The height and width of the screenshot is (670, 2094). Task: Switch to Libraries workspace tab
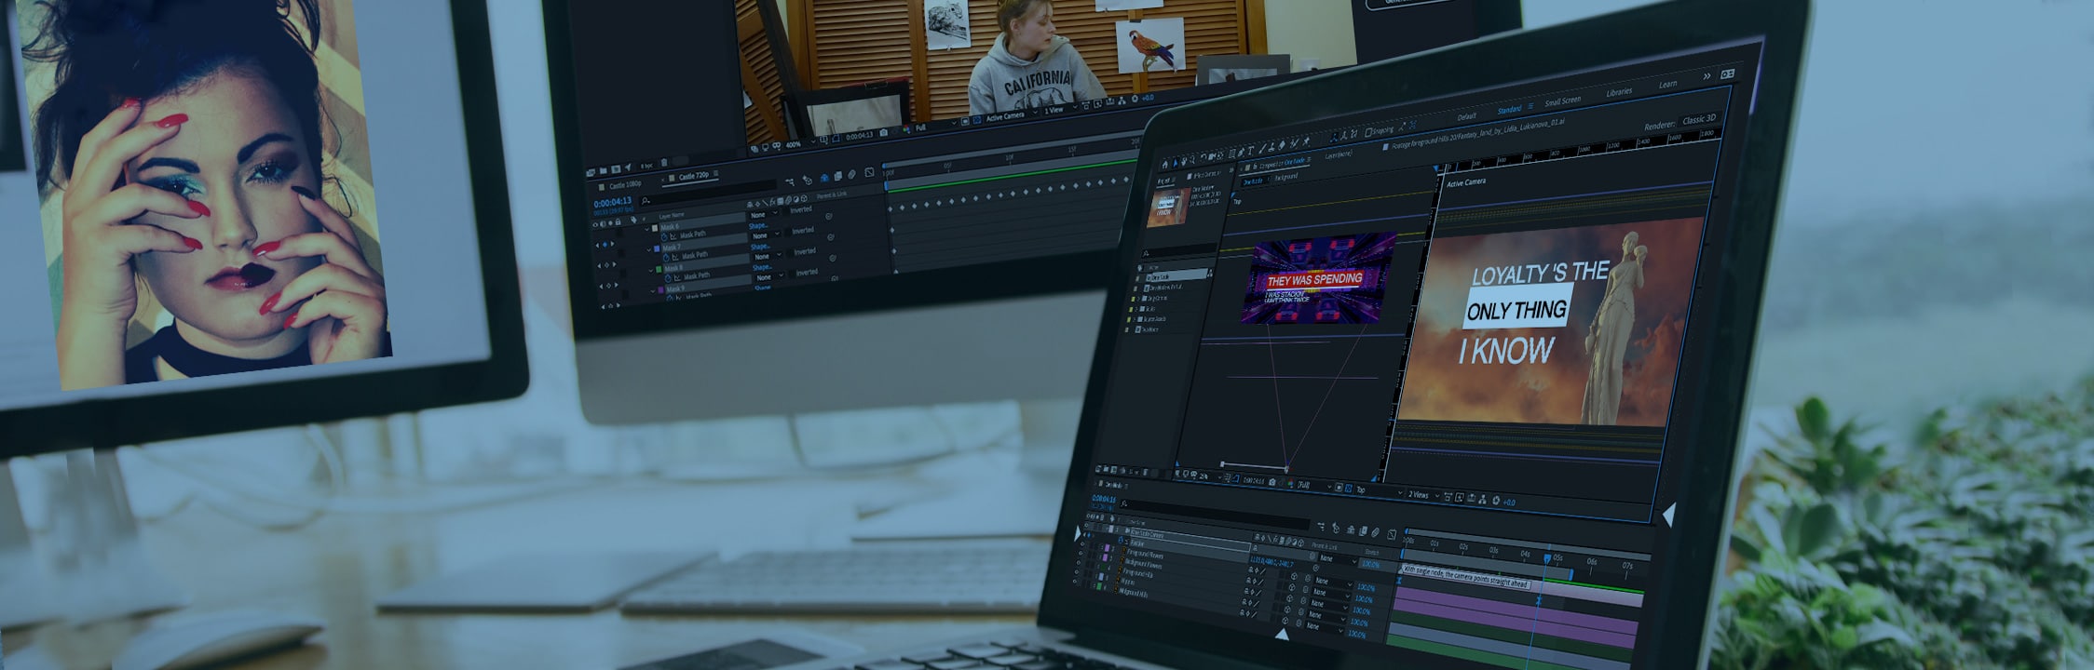tap(1619, 92)
